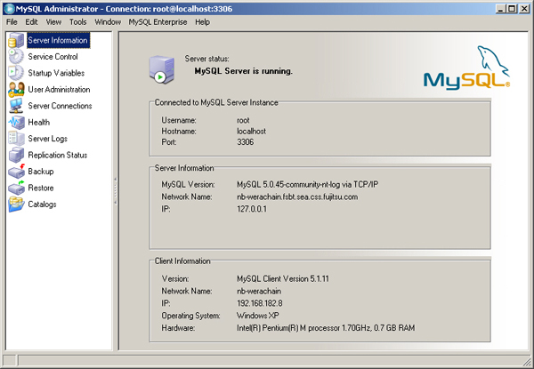
Task: Click the Windows XP operating system value
Action: 258,316
